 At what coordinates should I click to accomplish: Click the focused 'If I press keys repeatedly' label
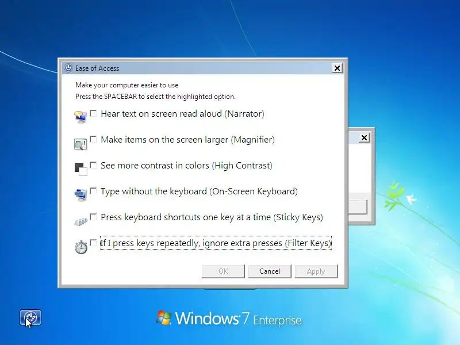(216, 243)
